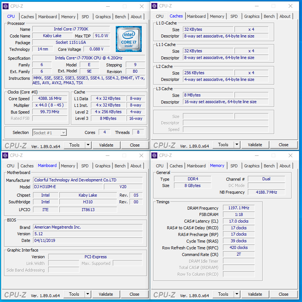
Task: Select Graphics tab in Memory window
Action: point(252,166)
